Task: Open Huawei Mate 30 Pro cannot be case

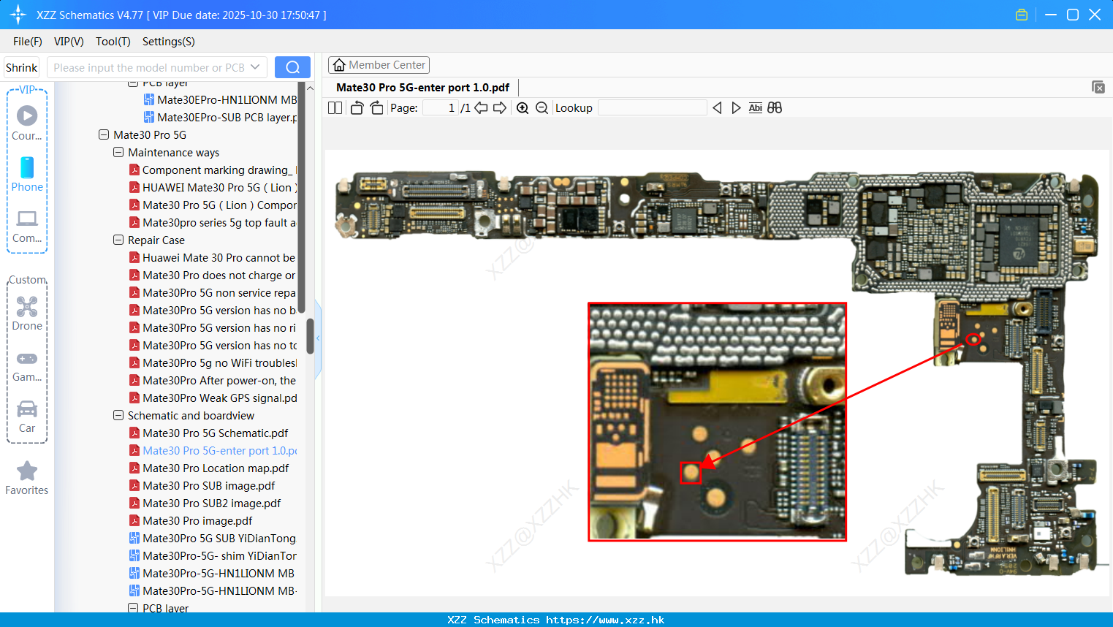Action: tap(213, 257)
